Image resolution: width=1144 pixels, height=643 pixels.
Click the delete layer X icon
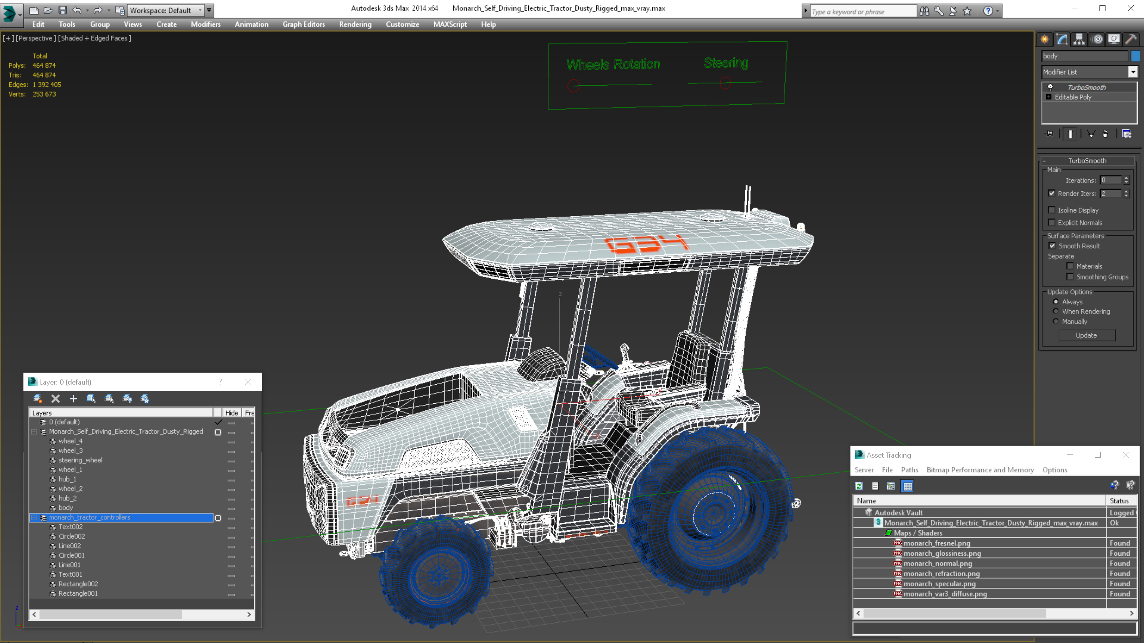click(56, 399)
